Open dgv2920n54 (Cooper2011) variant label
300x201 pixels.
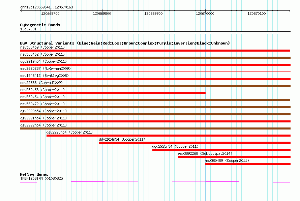[x=43, y=111]
